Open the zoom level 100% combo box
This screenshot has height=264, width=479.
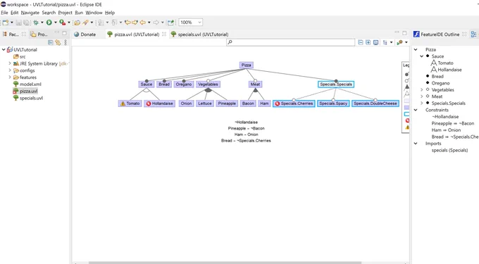click(191, 23)
